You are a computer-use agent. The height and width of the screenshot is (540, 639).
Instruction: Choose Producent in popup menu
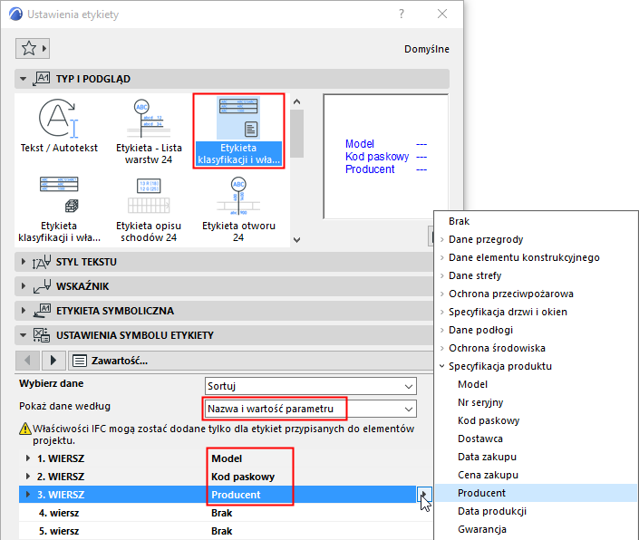(x=536, y=493)
